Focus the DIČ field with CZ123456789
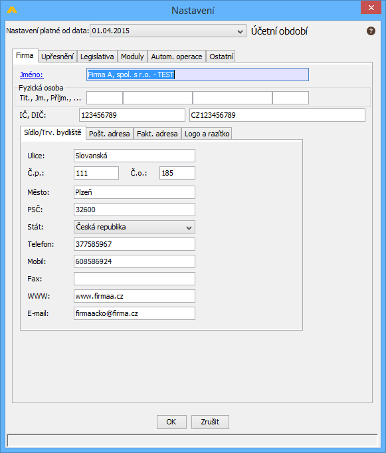 pos(277,115)
